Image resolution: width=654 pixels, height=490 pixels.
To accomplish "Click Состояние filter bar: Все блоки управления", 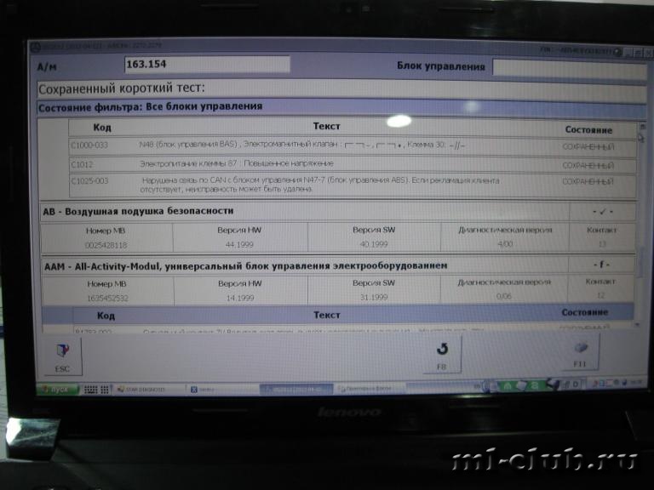I will (341, 107).
